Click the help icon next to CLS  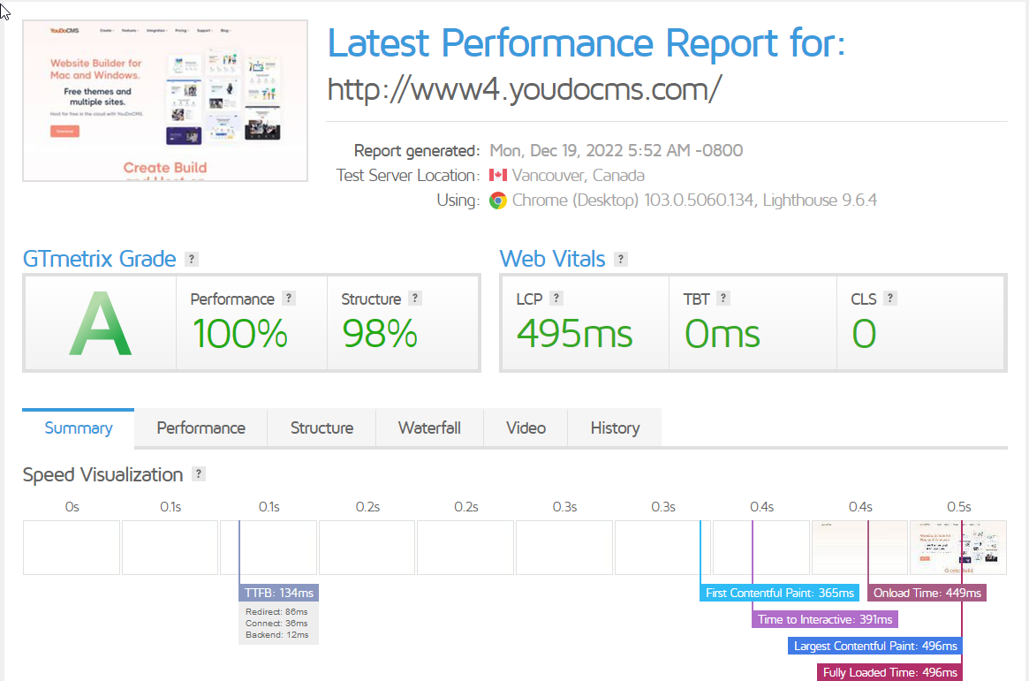(x=890, y=299)
